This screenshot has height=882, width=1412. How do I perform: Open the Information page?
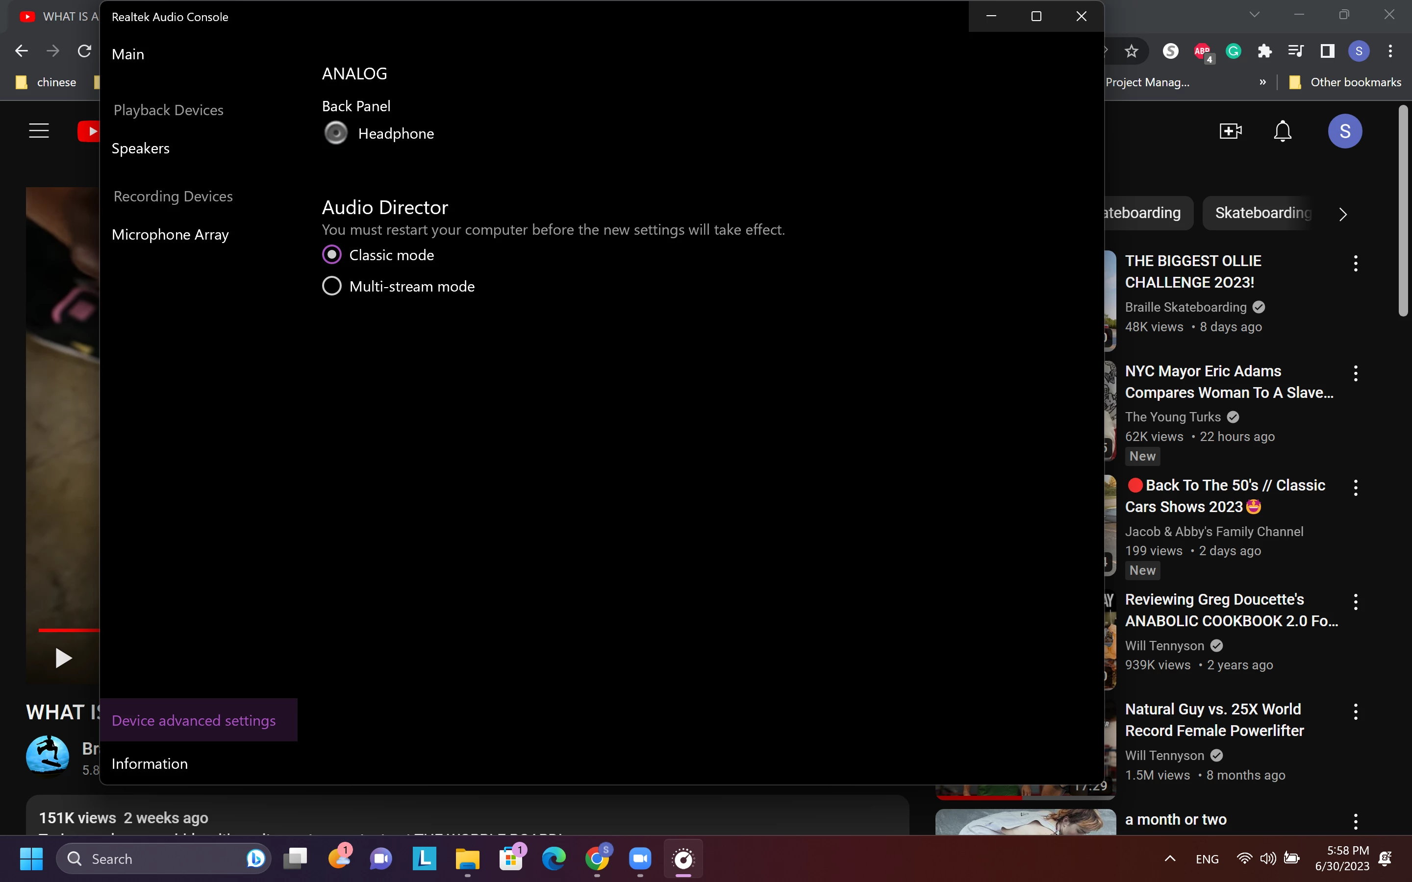pos(150,763)
